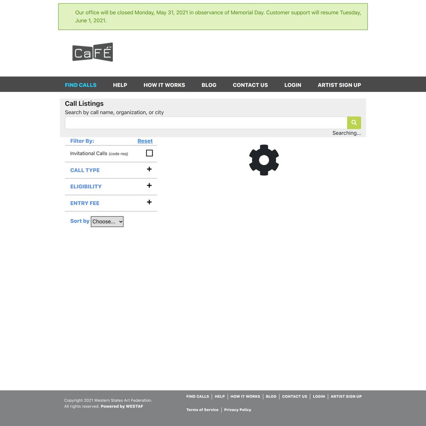Open the Privacy Policy link
426x426 pixels.
[x=237, y=409]
